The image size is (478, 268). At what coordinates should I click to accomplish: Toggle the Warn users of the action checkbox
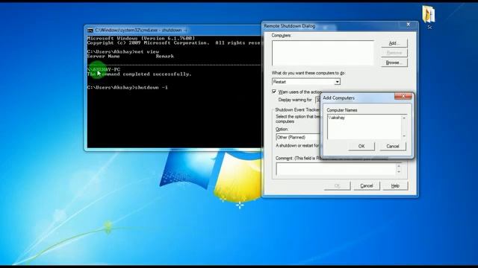pos(274,92)
